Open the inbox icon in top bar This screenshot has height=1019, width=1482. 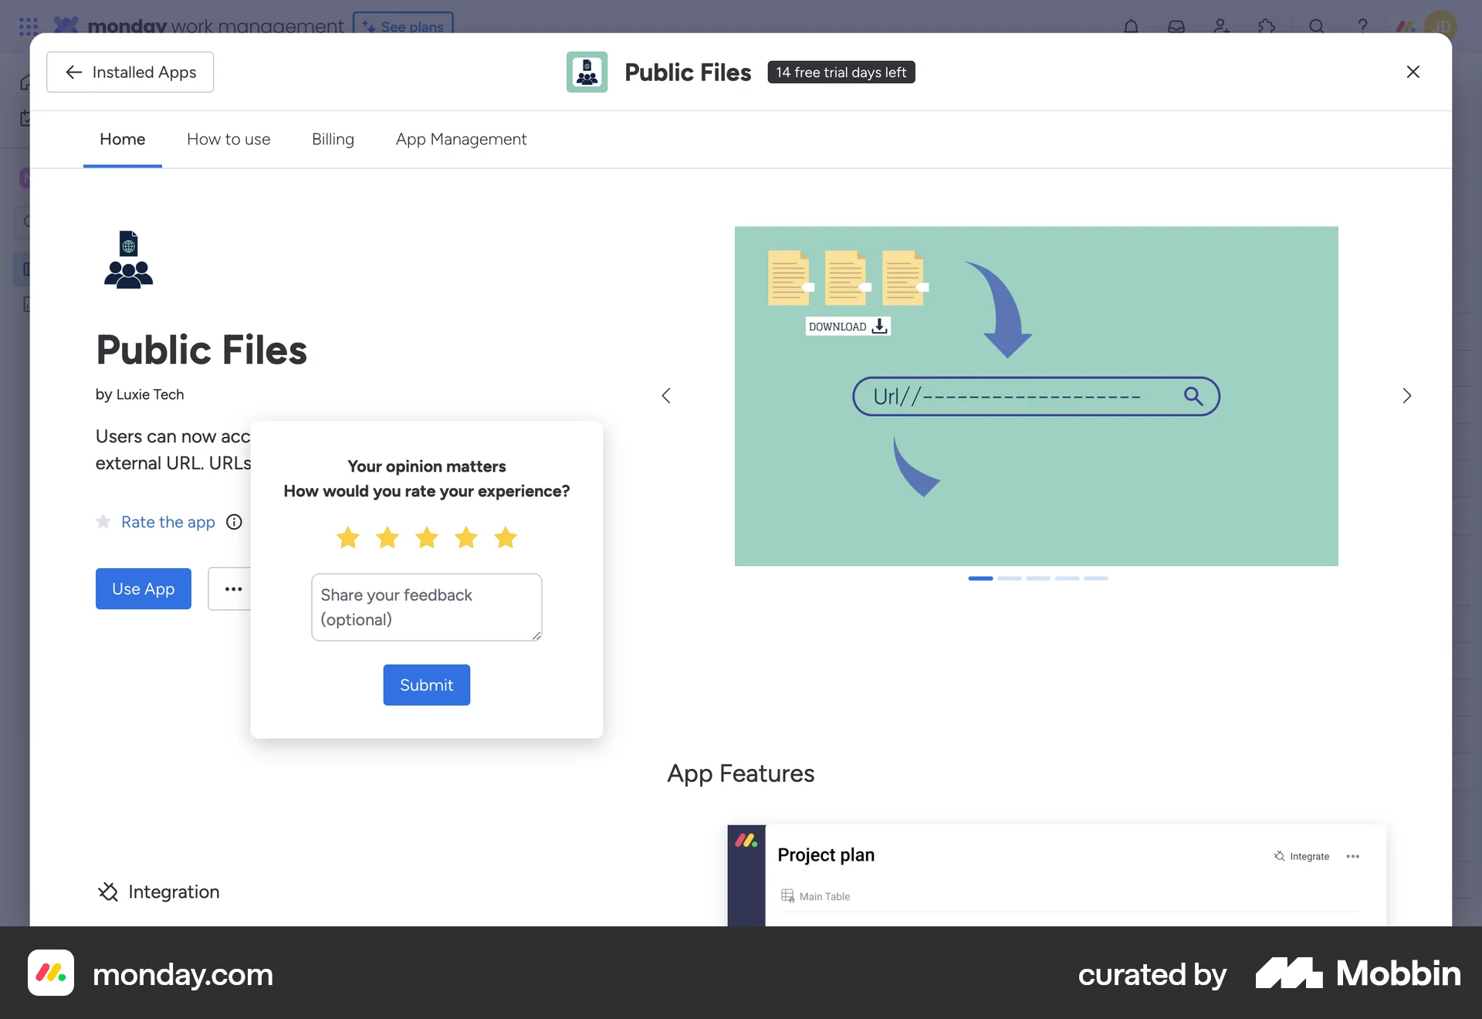click(1176, 25)
